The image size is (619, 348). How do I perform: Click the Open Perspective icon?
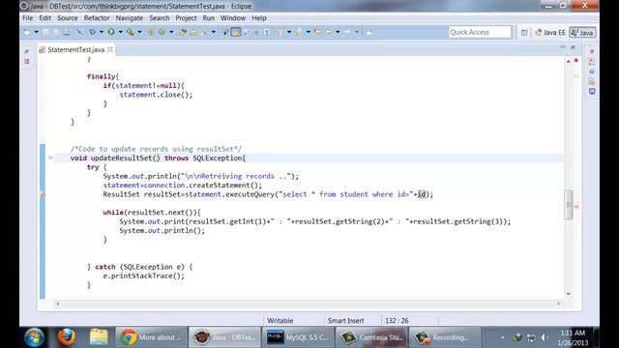pos(524,32)
